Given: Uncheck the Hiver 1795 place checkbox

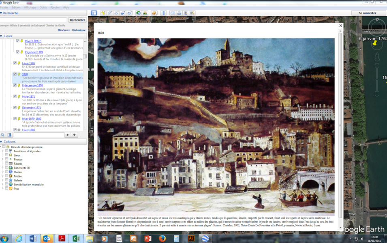Looking at the screenshot, I should point(15,63).
